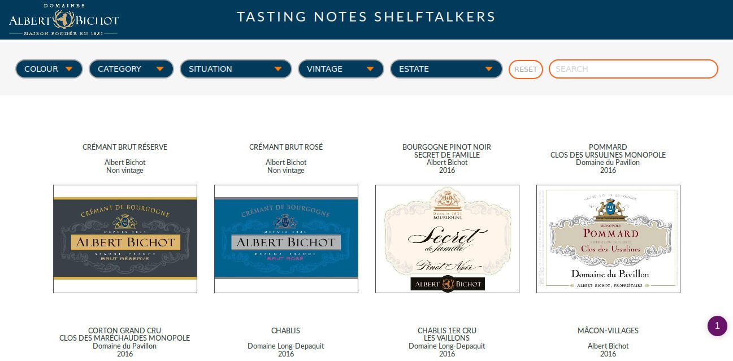Open the Mâcon-Villages wine title
Image resolution: width=733 pixels, height=361 pixels.
tap(608, 330)
